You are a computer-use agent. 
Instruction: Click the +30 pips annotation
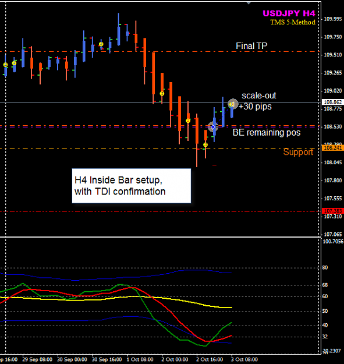click(255, 107)
